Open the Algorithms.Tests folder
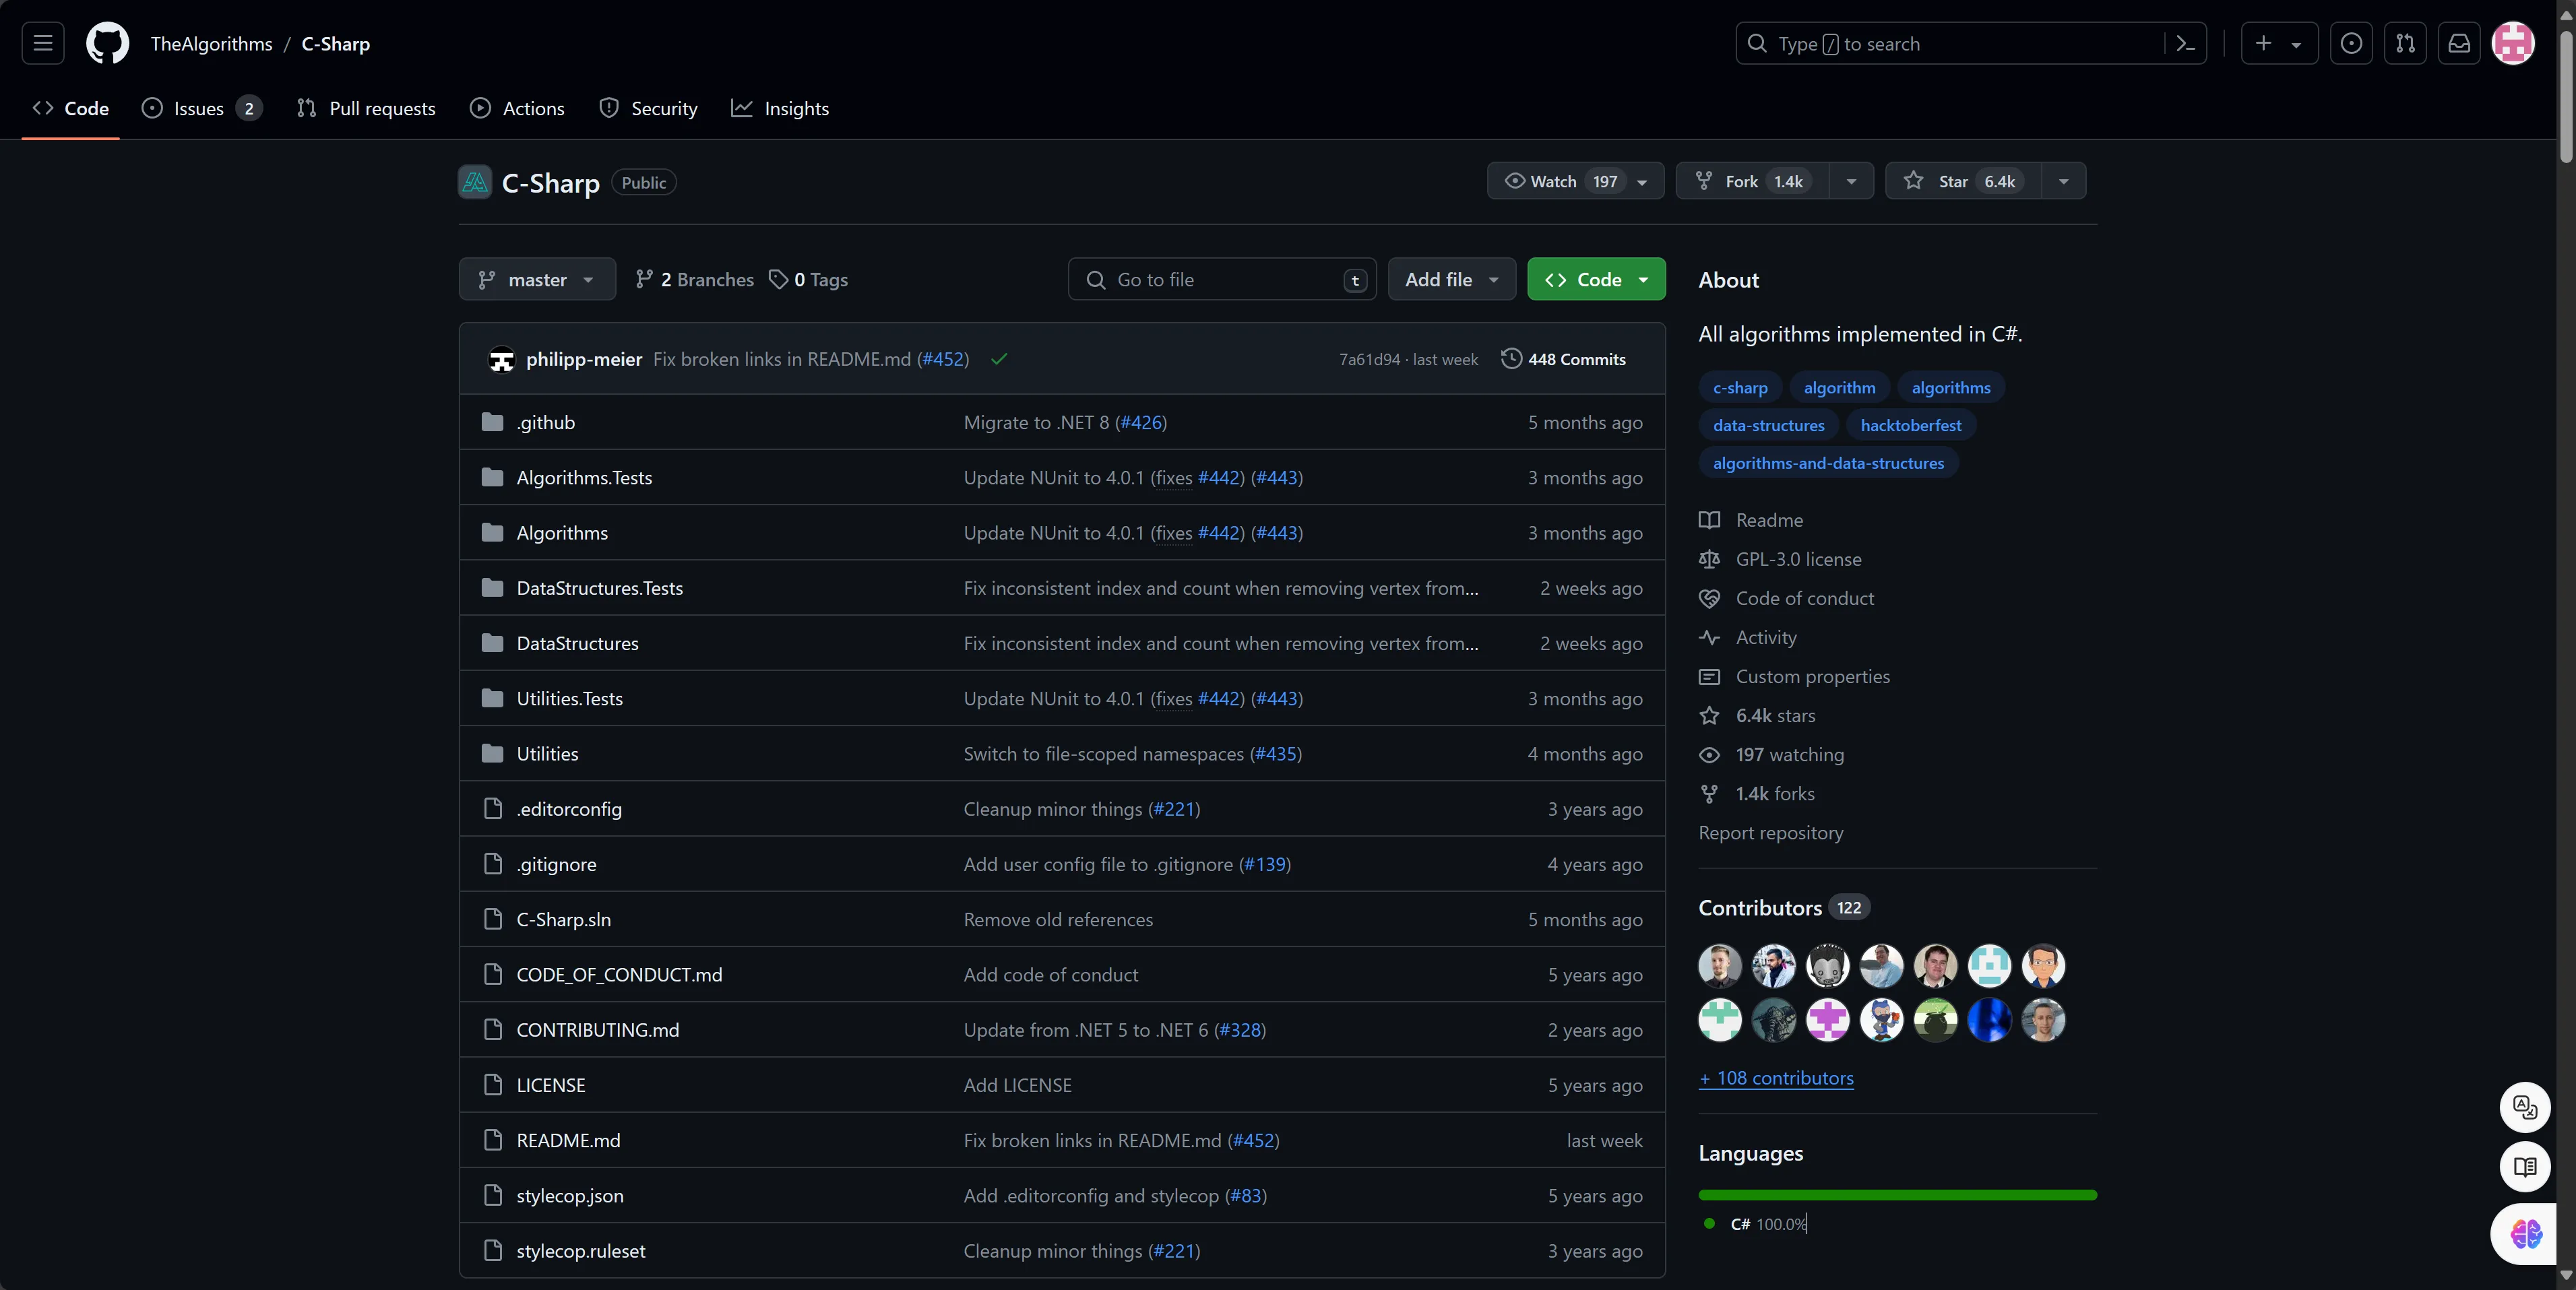 tap(584, 477)
